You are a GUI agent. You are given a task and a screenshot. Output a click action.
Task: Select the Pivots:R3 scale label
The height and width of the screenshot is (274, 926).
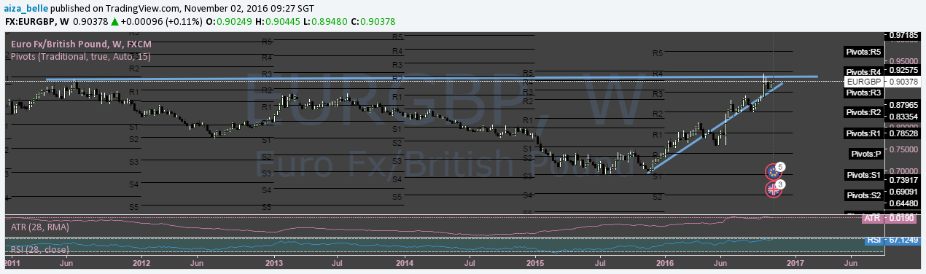(x=863, y=93)
